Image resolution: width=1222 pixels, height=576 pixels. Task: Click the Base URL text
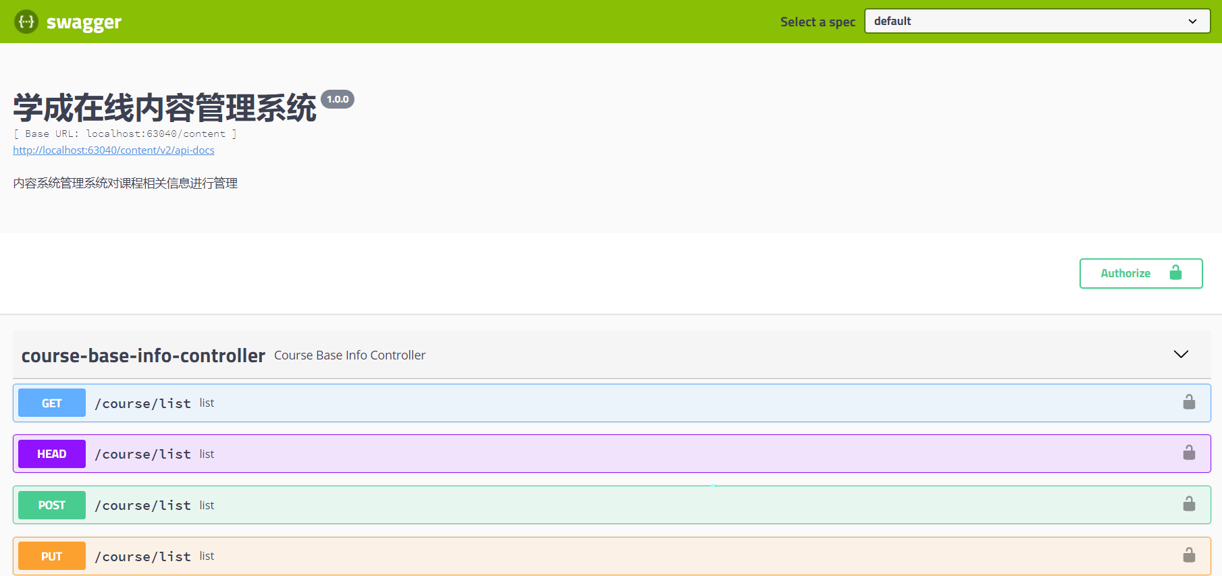click(125, 134)
